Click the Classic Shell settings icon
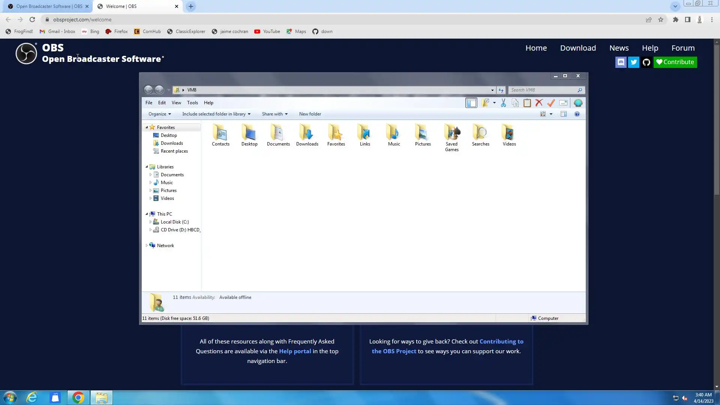720x405 pixels. (x=578, y=103)
